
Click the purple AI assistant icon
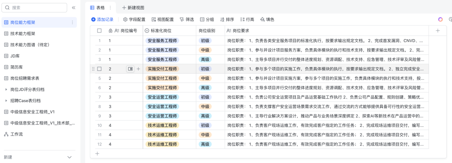pyautogui.click(x=440, y=20)
